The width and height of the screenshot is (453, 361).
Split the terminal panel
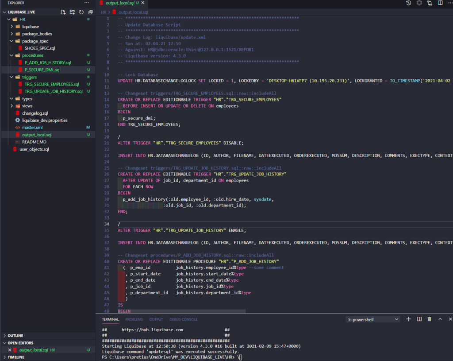point(419,319)
